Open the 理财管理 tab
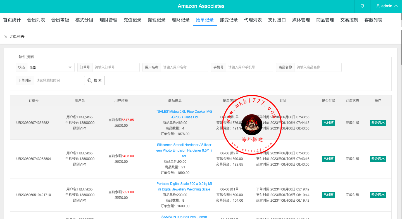Screen dimensions: 402x219 [108, 20]
